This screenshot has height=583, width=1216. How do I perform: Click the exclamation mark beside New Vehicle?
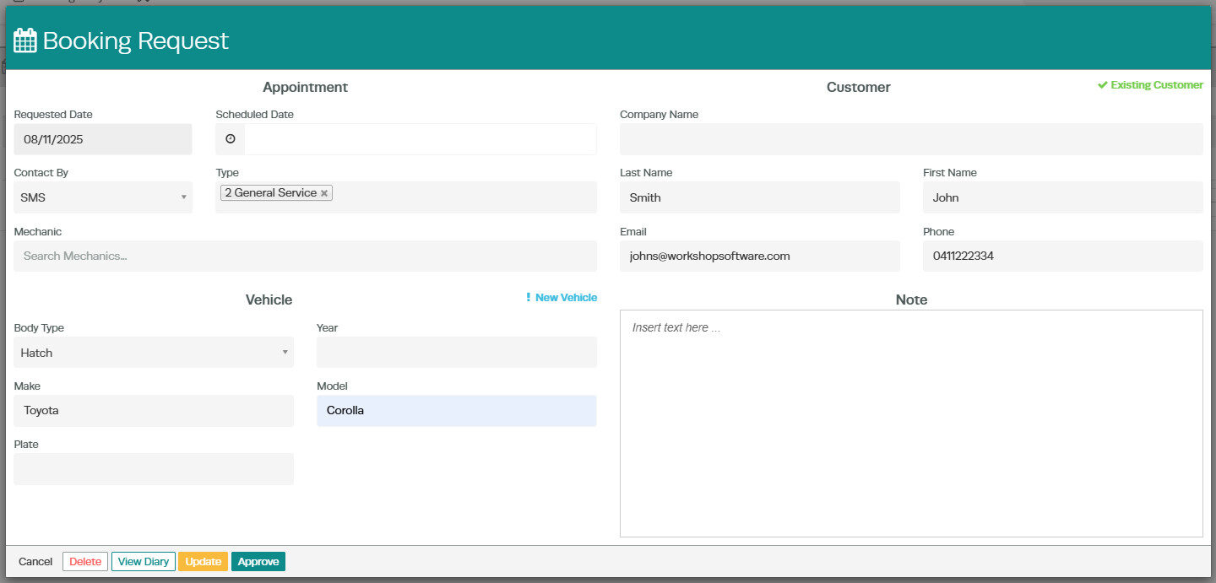pyautogui.click(x=529, y=298)
